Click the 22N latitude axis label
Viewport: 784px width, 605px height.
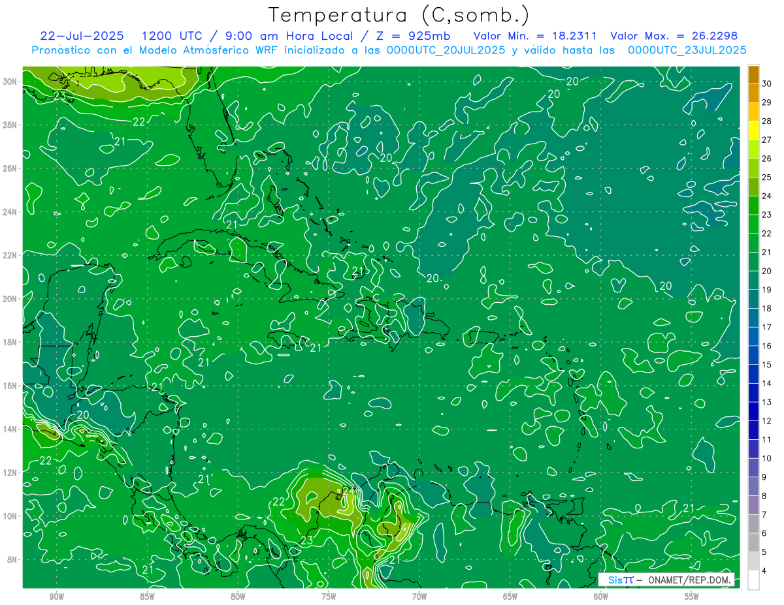click(11, 255)
